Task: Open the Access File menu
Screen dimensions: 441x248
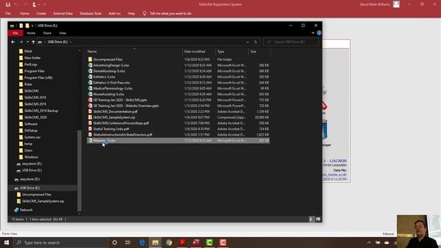Action: [8, 14]
